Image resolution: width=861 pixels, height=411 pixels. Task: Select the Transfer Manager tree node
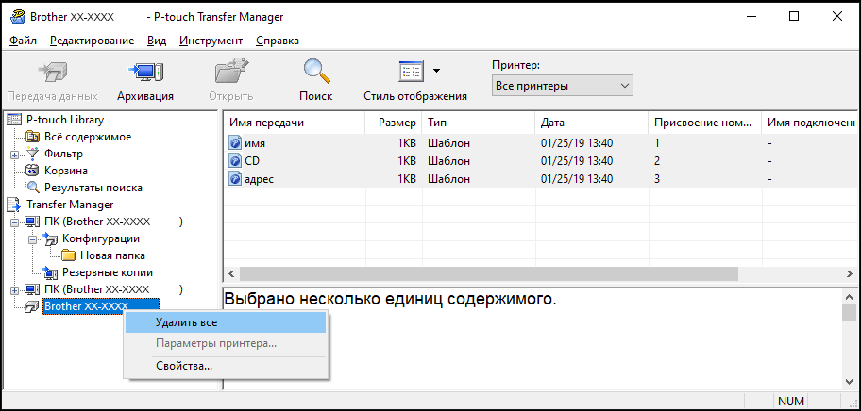coord(70,205)
